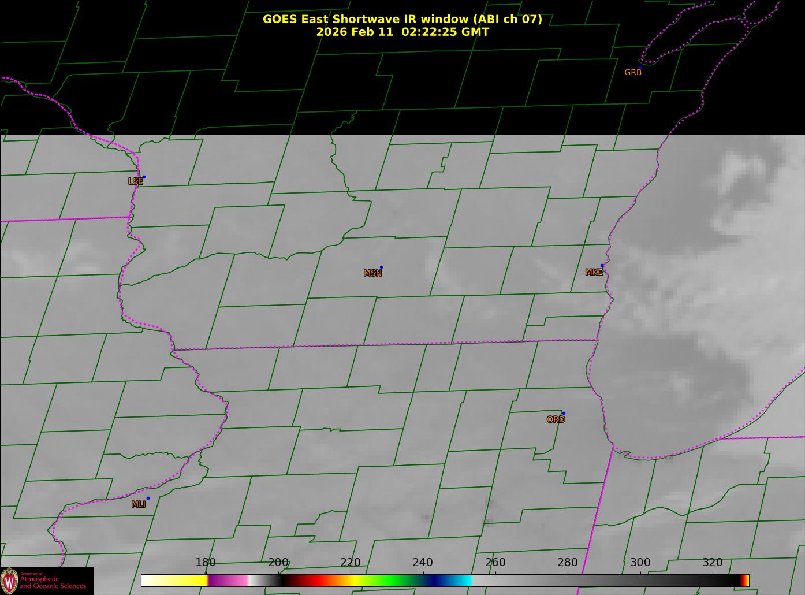
Task: Click the 300 colorbar tick label
Action: (x=640, y=563)
